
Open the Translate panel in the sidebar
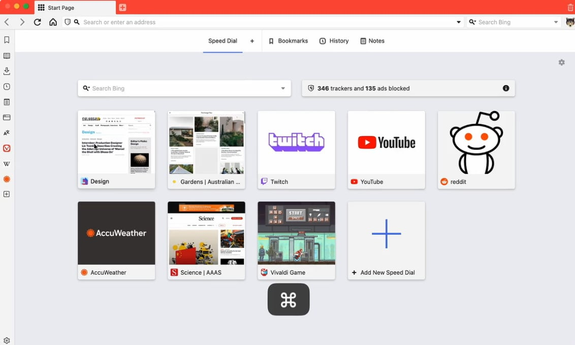coord(7,133)
